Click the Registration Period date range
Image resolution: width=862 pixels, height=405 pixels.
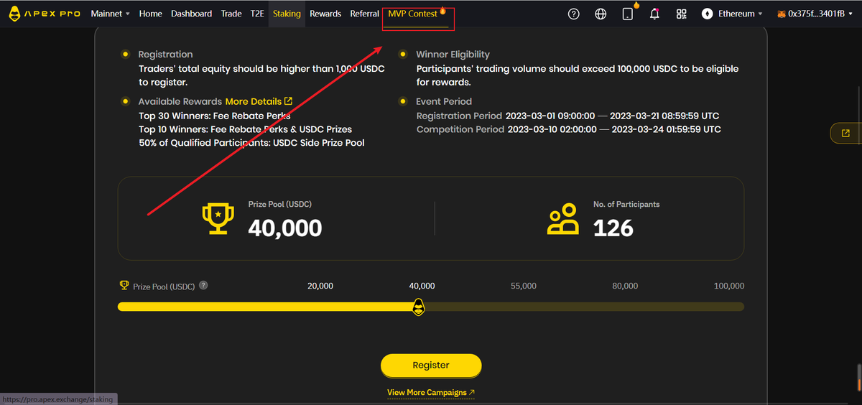613,116
